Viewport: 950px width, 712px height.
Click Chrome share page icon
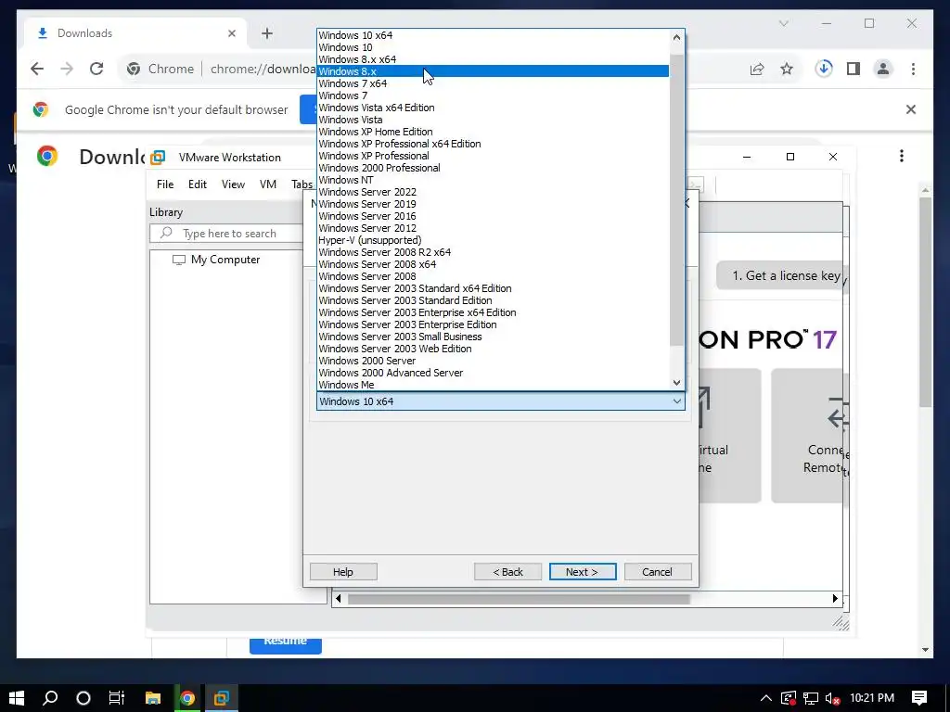click(757, 69)
